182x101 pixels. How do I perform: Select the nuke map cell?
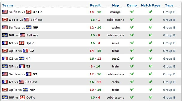[x=115, y=43]
